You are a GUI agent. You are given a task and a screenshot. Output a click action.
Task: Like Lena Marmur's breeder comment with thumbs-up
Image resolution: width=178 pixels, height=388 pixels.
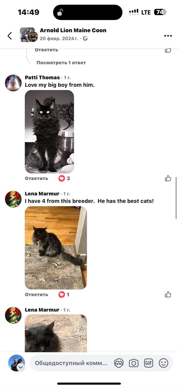[168, 294]
